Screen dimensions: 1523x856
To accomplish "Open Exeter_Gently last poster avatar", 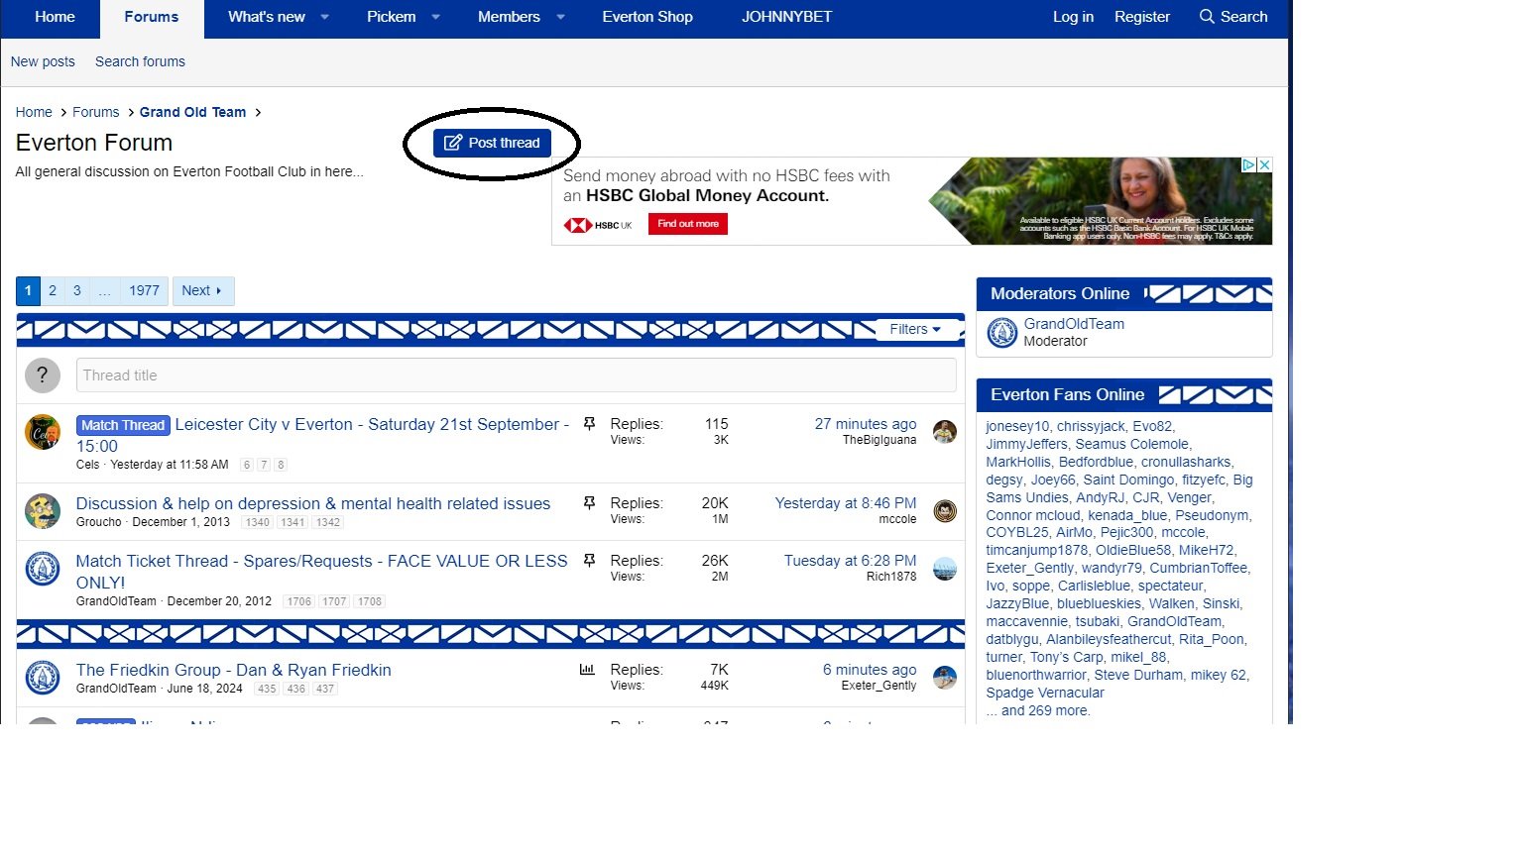I will pos(945,677).
